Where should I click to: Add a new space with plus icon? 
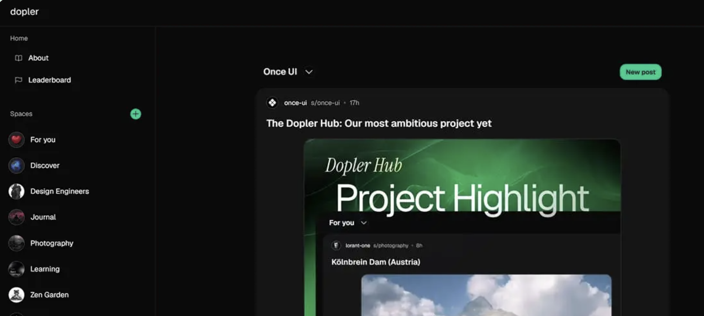(135, 114)
